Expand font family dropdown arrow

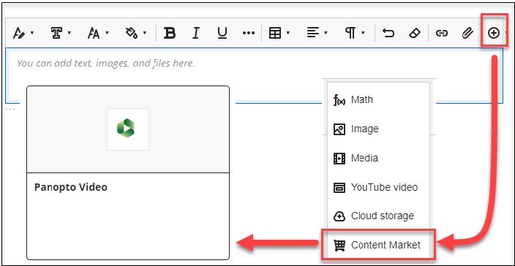69,33
